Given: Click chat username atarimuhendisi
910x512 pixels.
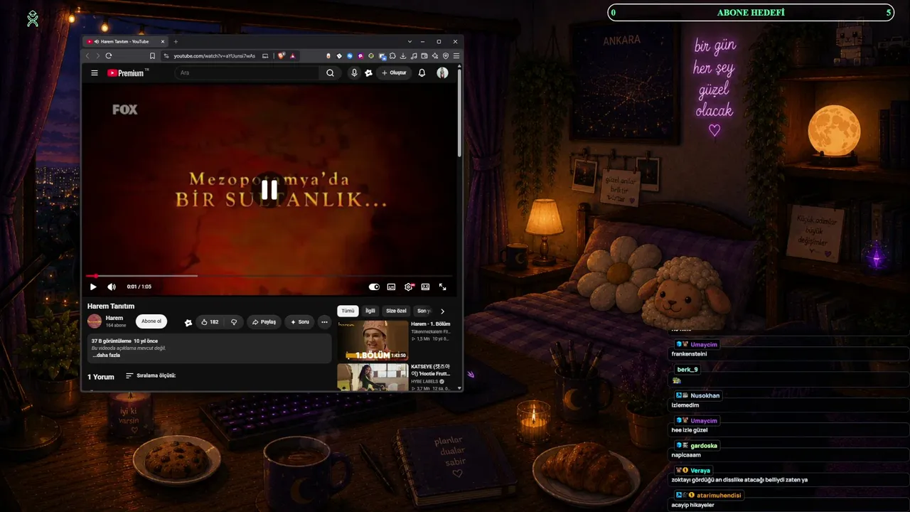Looking at the screenshot, I should pos(719,495).
